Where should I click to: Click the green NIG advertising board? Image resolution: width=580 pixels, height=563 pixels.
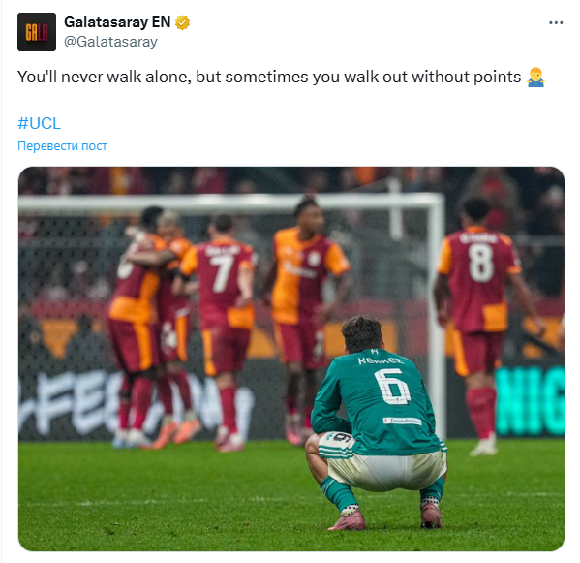[x=530, y=400]
